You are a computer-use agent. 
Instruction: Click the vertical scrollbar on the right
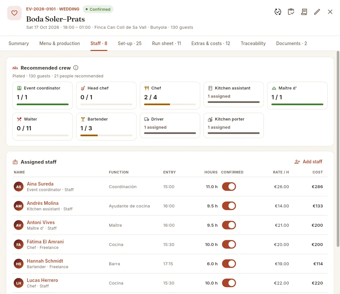(x=338, y=149)
